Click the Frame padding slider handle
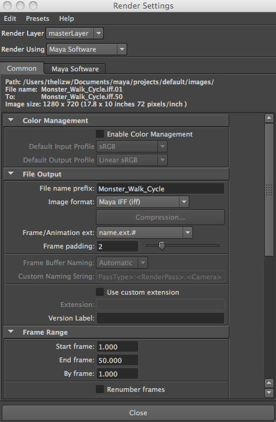Viewport: 276px width, 422px height. [x=162, y=245]
